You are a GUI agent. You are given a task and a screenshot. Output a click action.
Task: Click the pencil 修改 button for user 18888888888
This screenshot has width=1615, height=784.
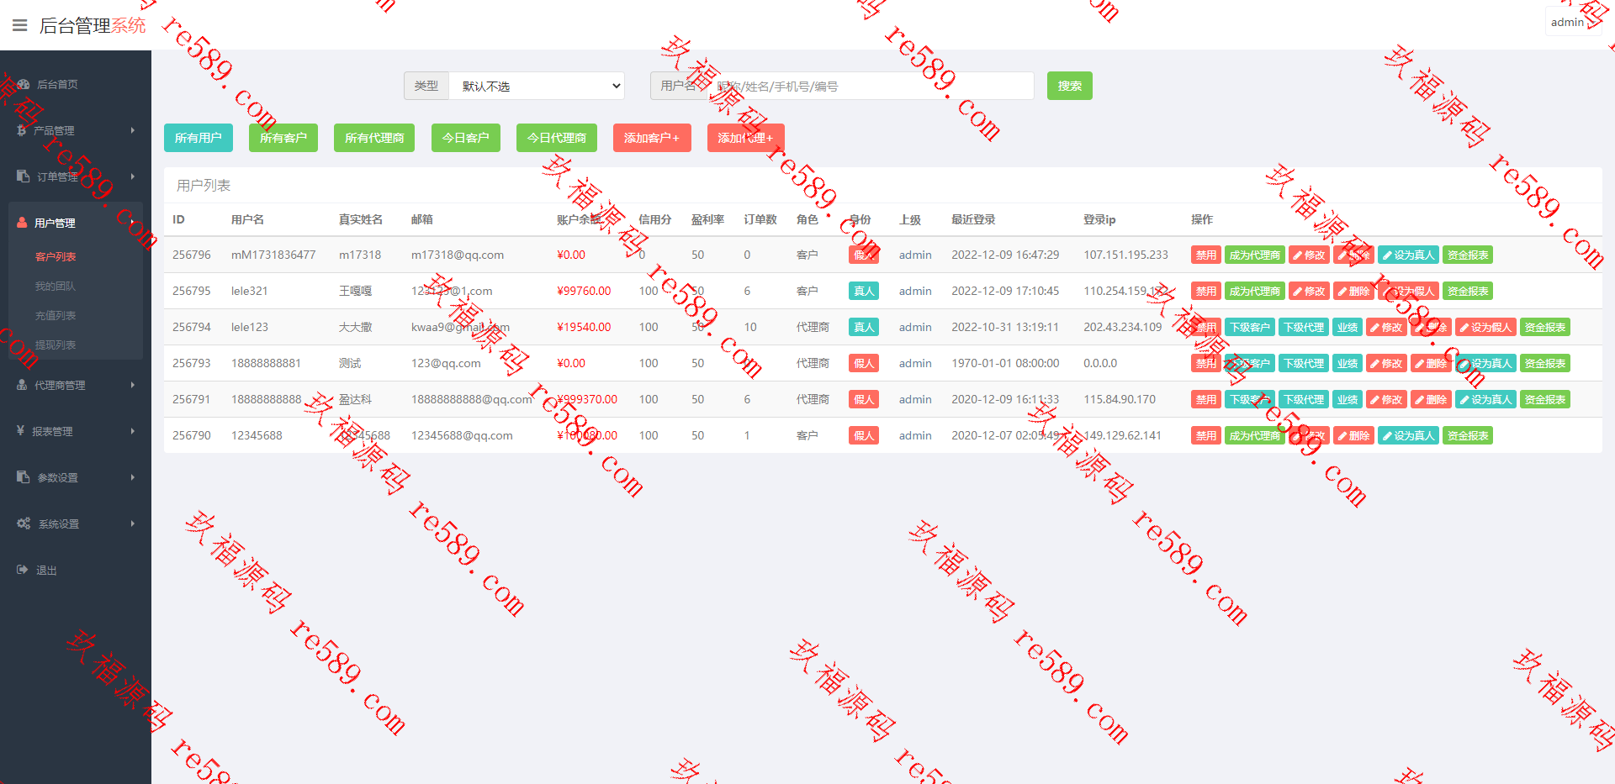pos(1386,400)
